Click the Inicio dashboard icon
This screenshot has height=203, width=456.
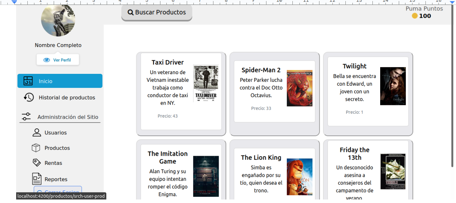(x=28, y=81)
